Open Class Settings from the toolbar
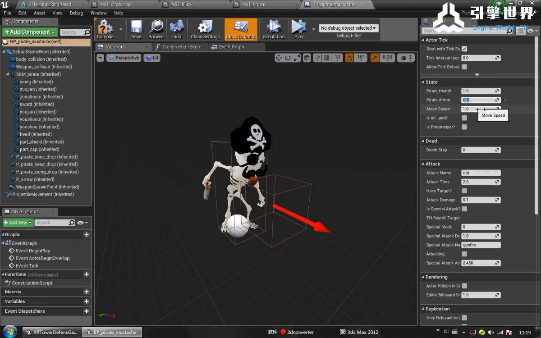The image size is (541, 338). 205,29
